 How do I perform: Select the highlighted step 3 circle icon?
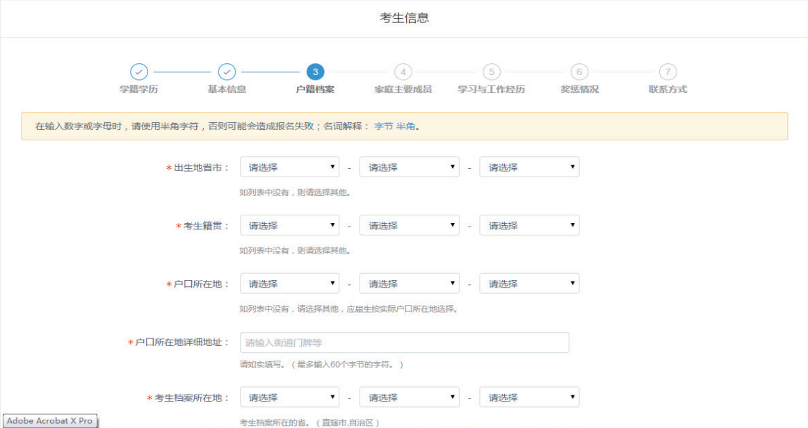pyautogui.click(x=316, y=72)
